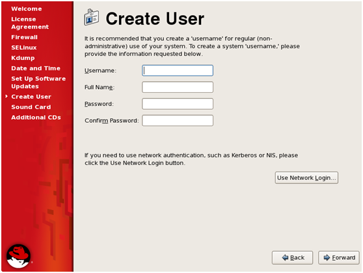363x273 pixels.
Task: Click the text about Kerberos or NIS authentication
Action: pyautogui.click(x=191, y=159)
